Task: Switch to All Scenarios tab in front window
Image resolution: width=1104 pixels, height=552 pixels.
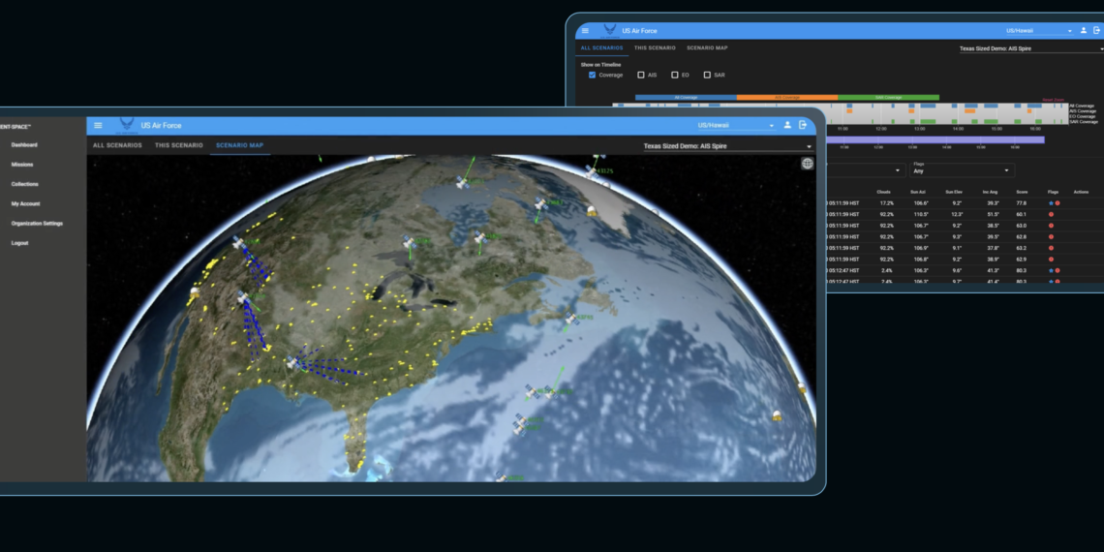Action: [x=117, y=145]
